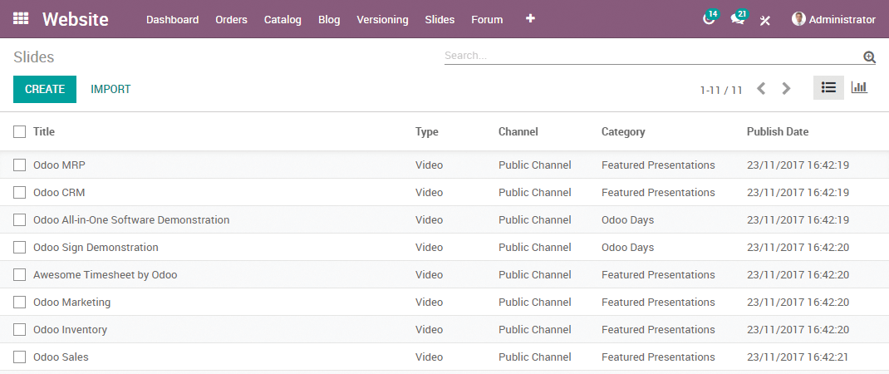Viewport: 889px width, 374px height.
Task: Open the developer tools wrench icon
Action: coord(765,20)
